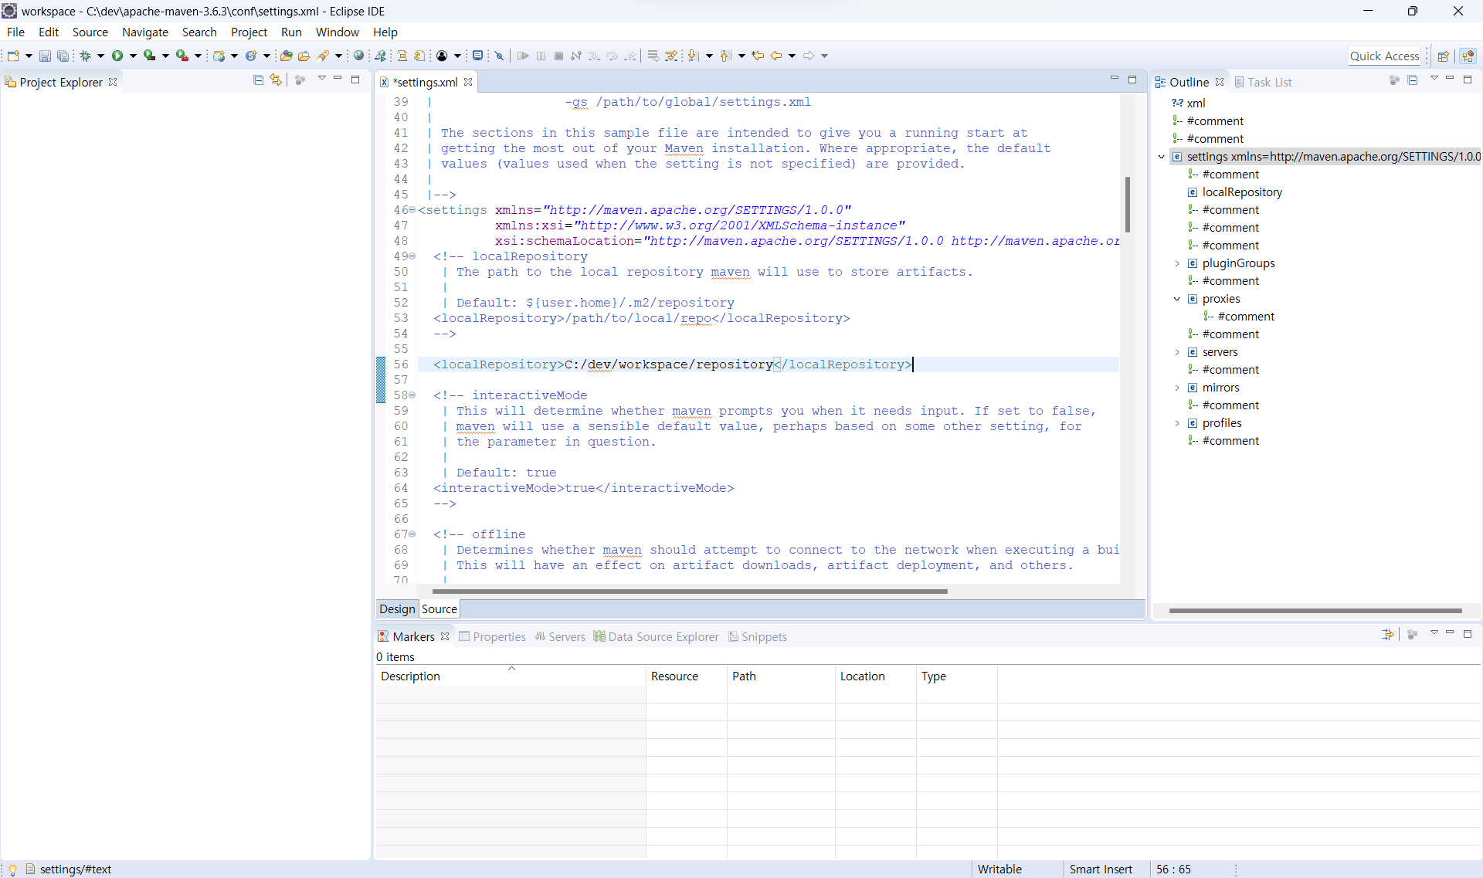Click the green Run toolbar button
1483x878 pixels.
[117, 56]
